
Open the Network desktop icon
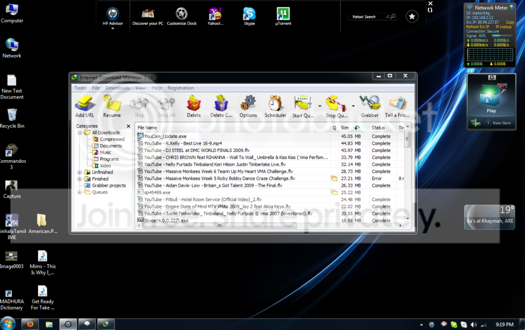pyautogui.click(x=12, y=49)
